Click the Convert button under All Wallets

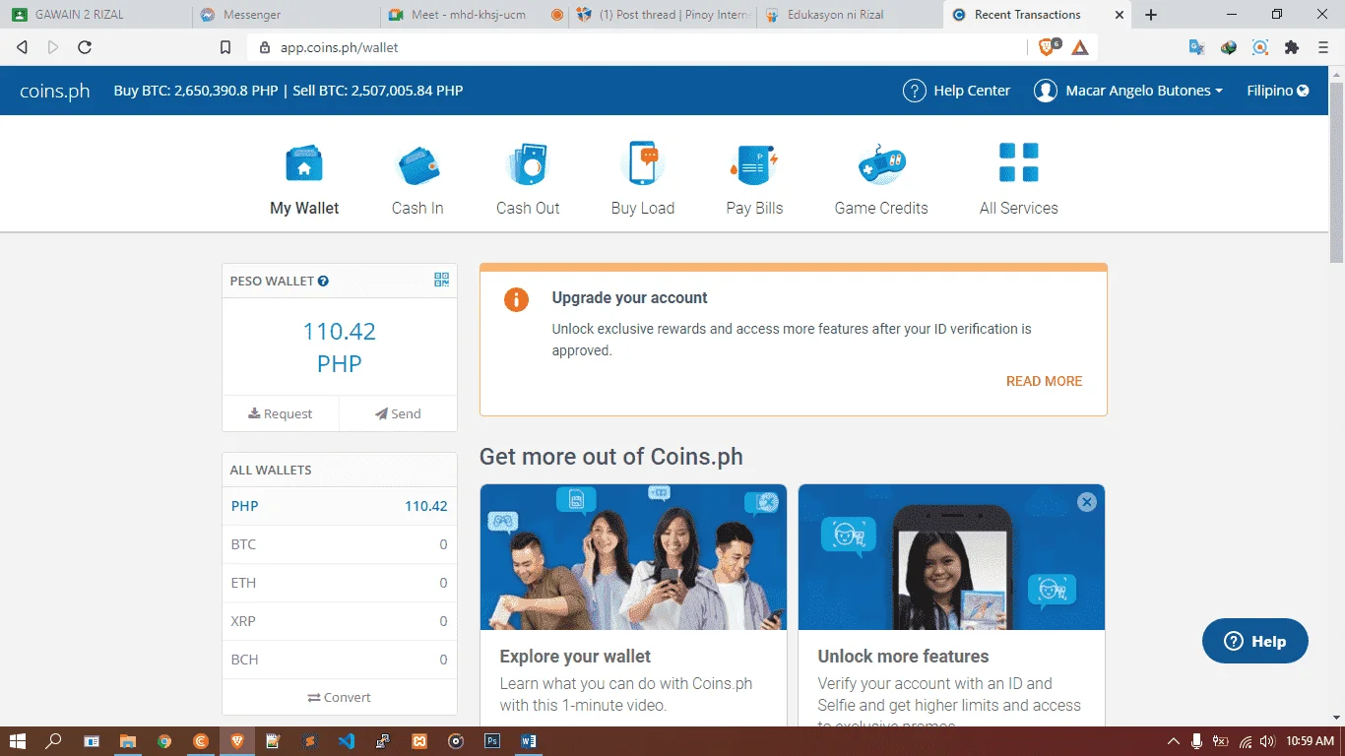(x=340, y=697)
